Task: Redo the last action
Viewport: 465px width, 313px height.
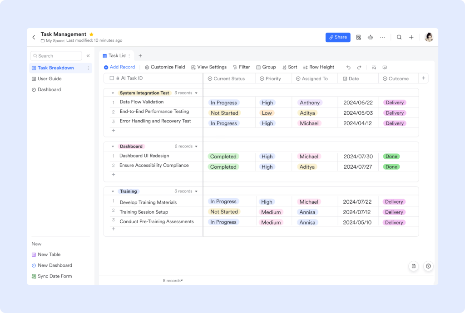Action: [x=359, y=68]
